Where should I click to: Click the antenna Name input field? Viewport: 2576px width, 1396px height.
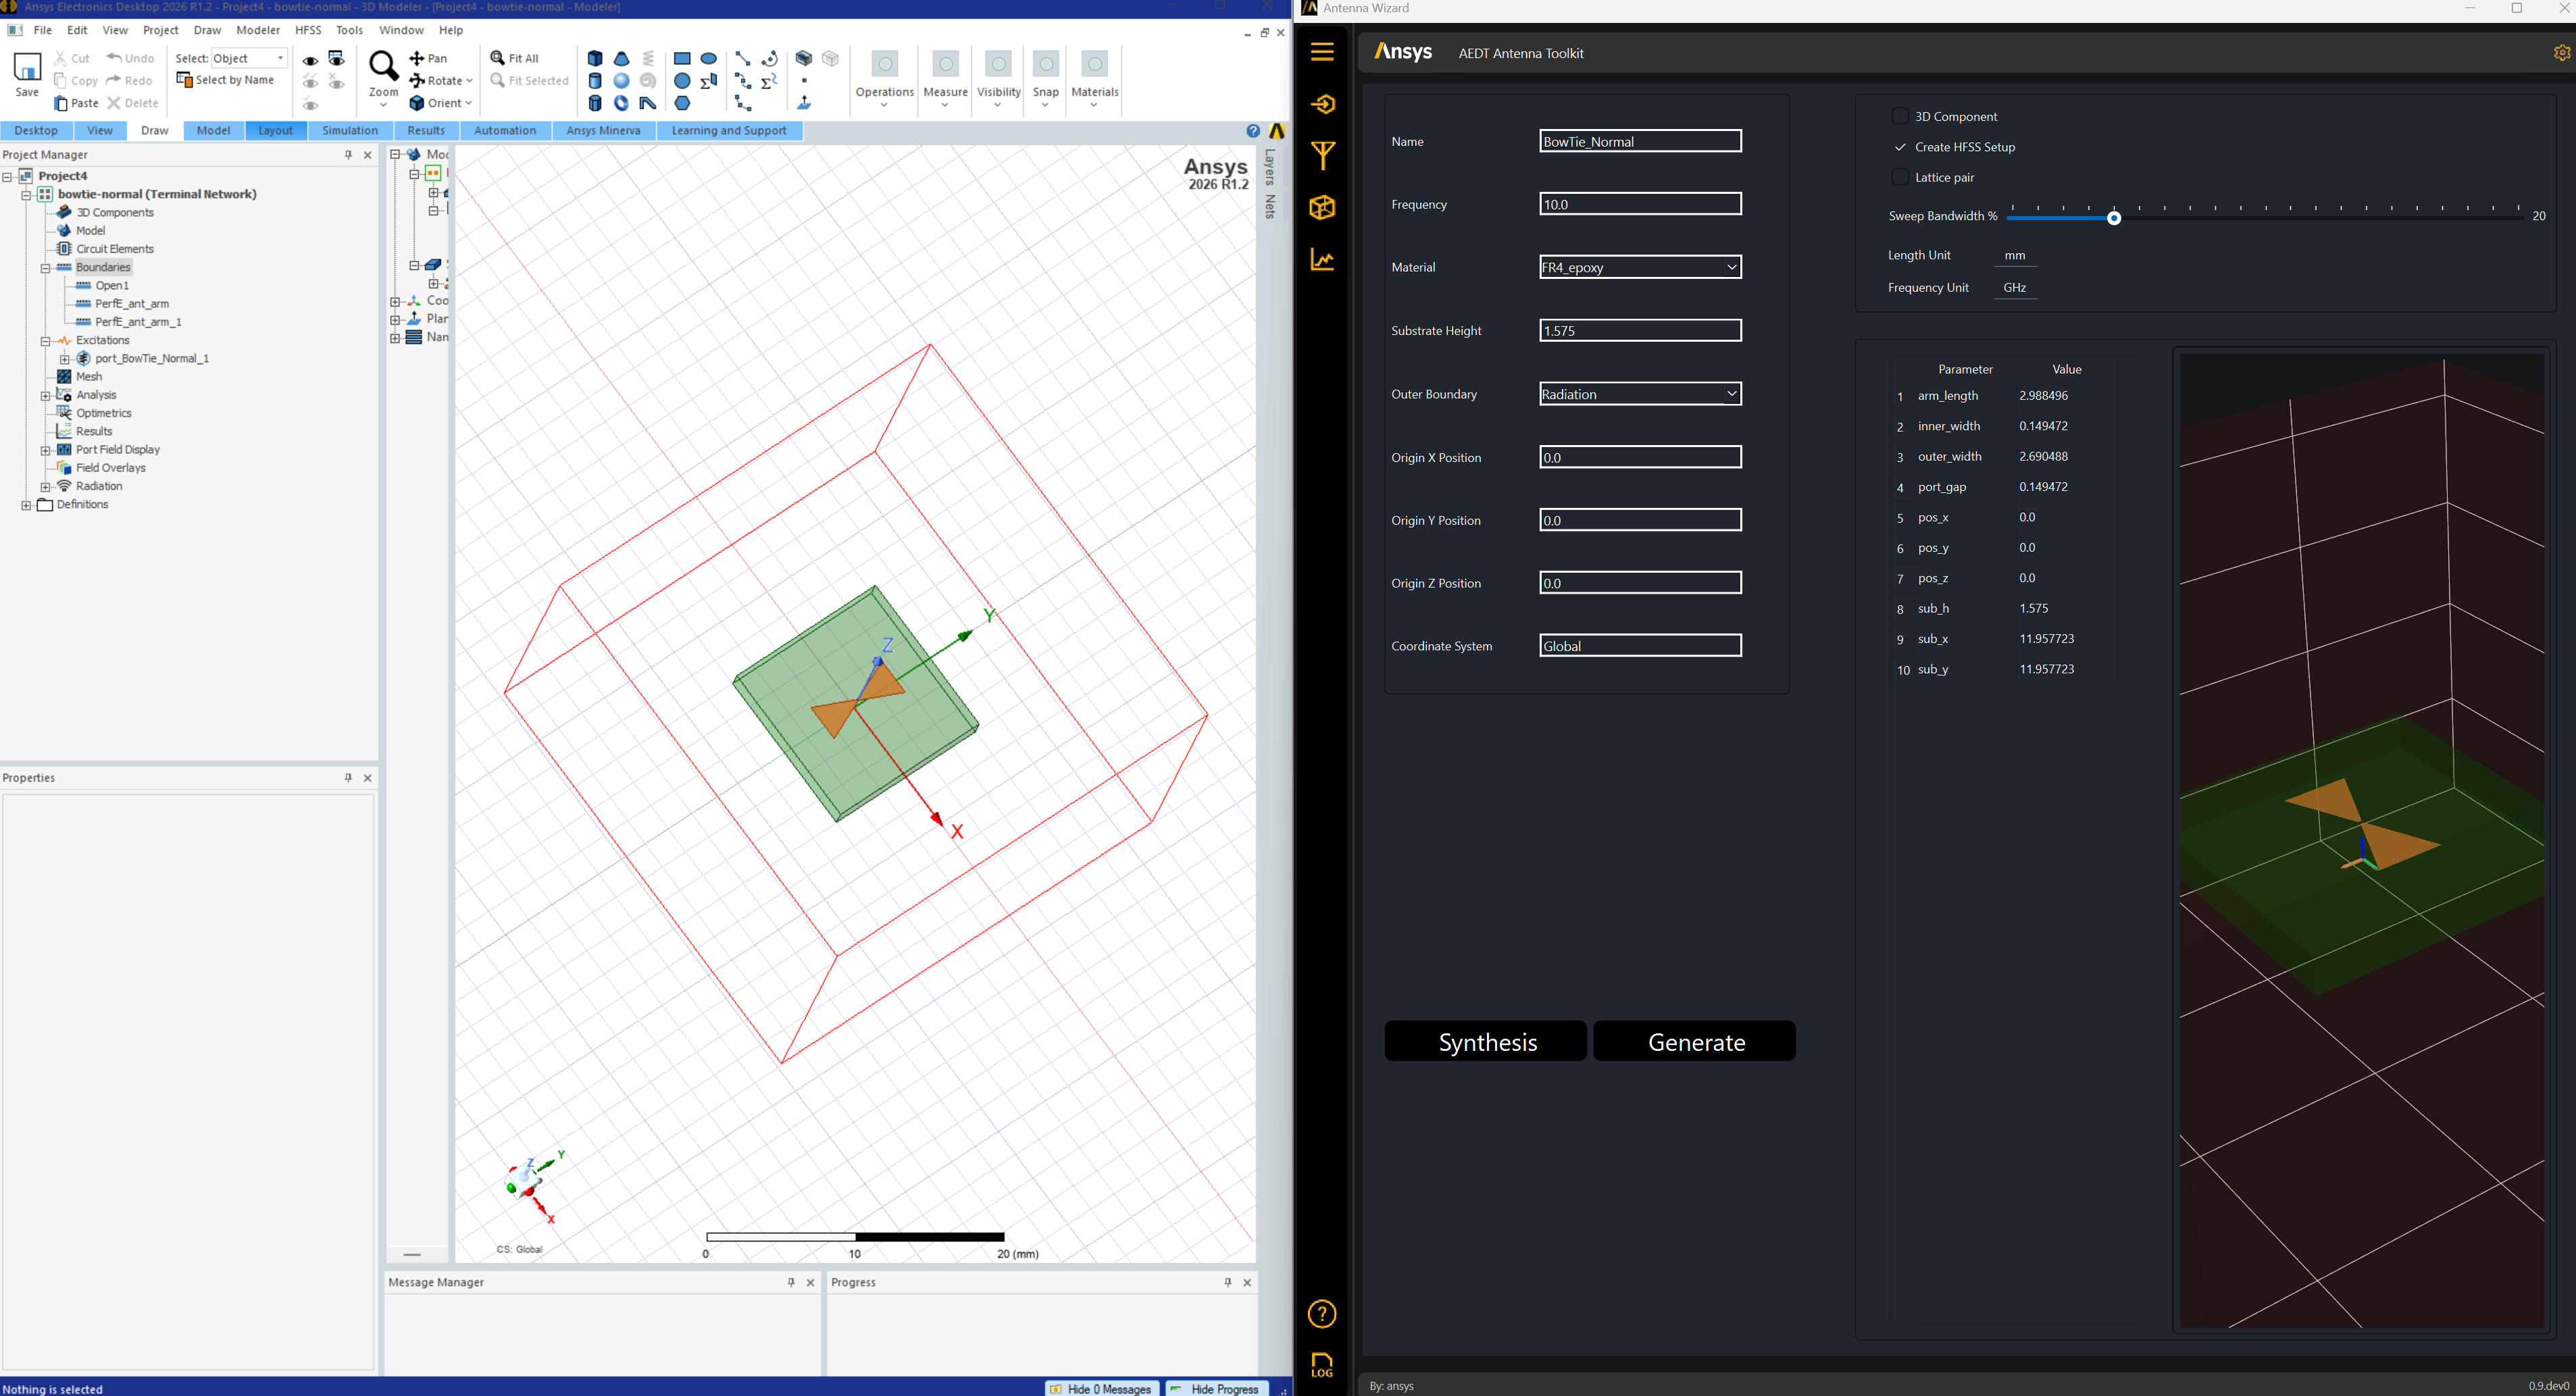coord(1640,141)
